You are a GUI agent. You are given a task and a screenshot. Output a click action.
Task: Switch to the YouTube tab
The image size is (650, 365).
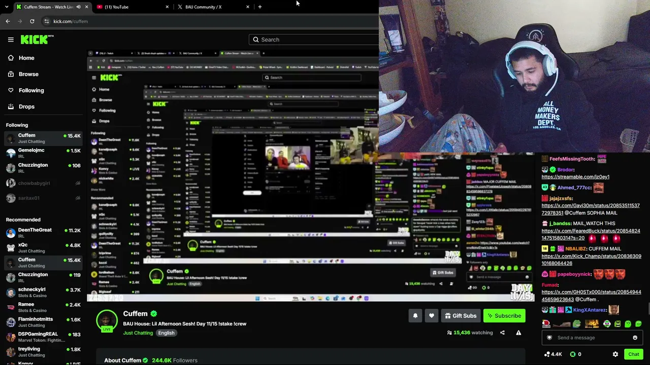tap(133, 7)
